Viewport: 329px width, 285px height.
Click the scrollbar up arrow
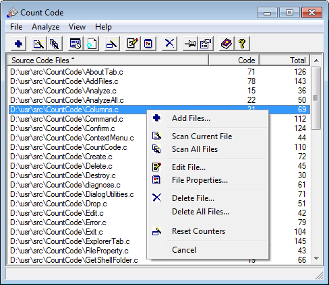pos(316,60)
